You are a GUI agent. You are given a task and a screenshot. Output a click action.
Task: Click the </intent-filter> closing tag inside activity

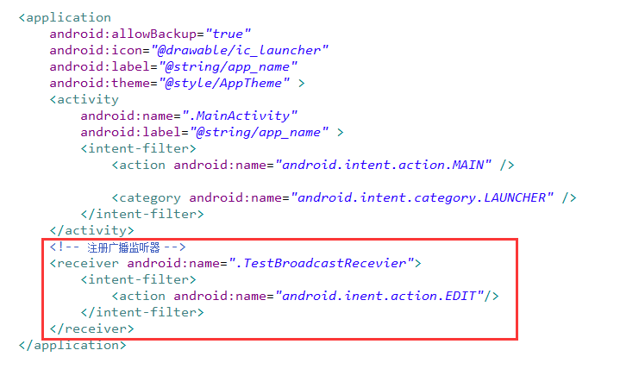(142, 215)
